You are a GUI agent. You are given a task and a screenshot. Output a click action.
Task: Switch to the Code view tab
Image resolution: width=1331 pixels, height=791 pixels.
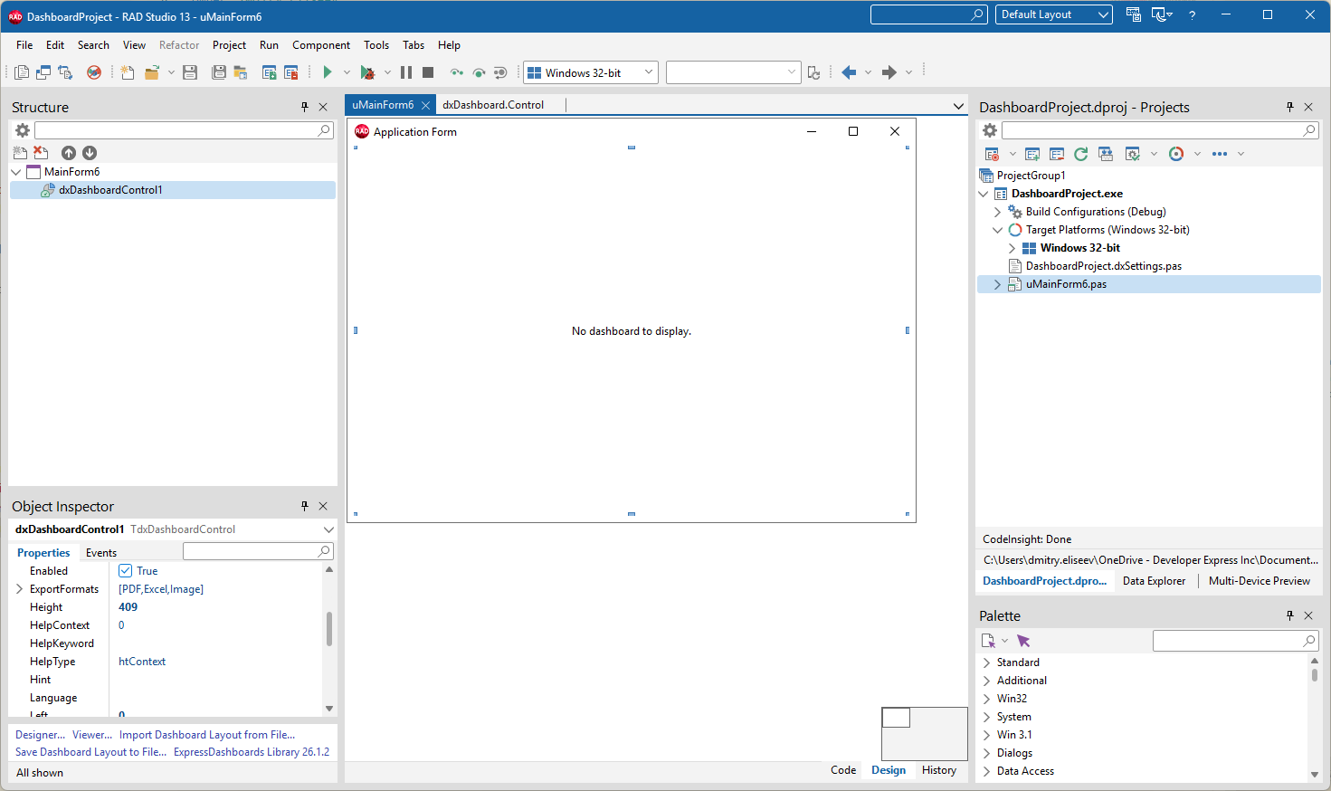[x=843, y=770]
